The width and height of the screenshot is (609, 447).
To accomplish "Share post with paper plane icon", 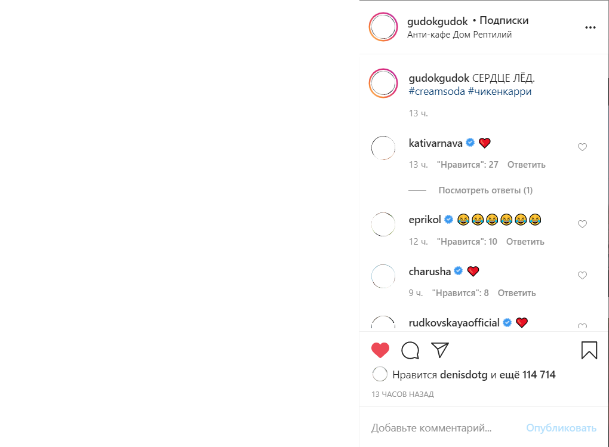I will point(440,350).
